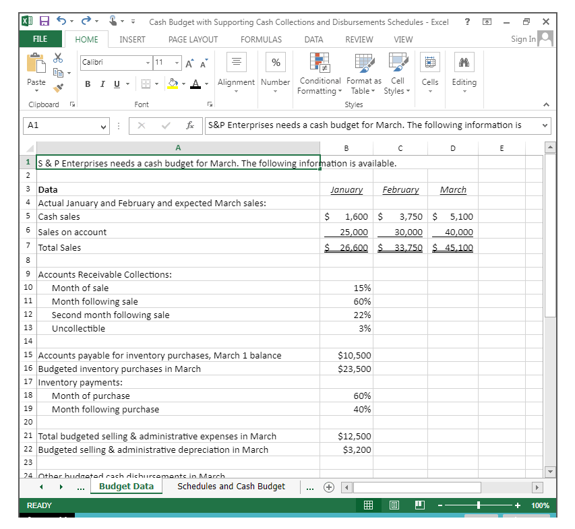Toggle bold formatting
This screenshot has height=529, width=575.
(x=87, y=84)
